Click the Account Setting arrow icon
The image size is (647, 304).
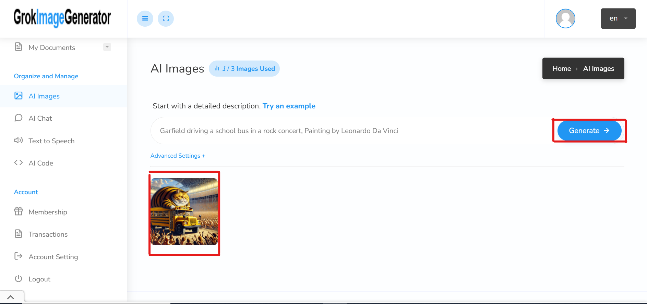point(19,256)
